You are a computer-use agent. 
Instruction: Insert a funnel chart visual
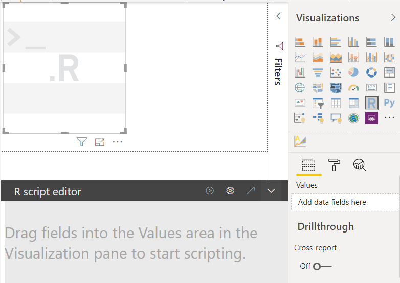(x=318, y=72)
